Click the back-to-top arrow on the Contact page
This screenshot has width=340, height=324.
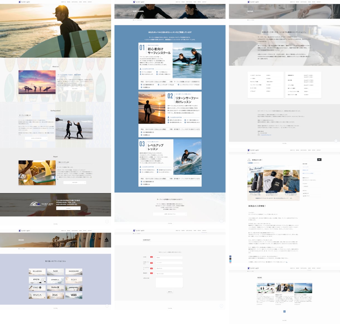click(x=222, y=306)
